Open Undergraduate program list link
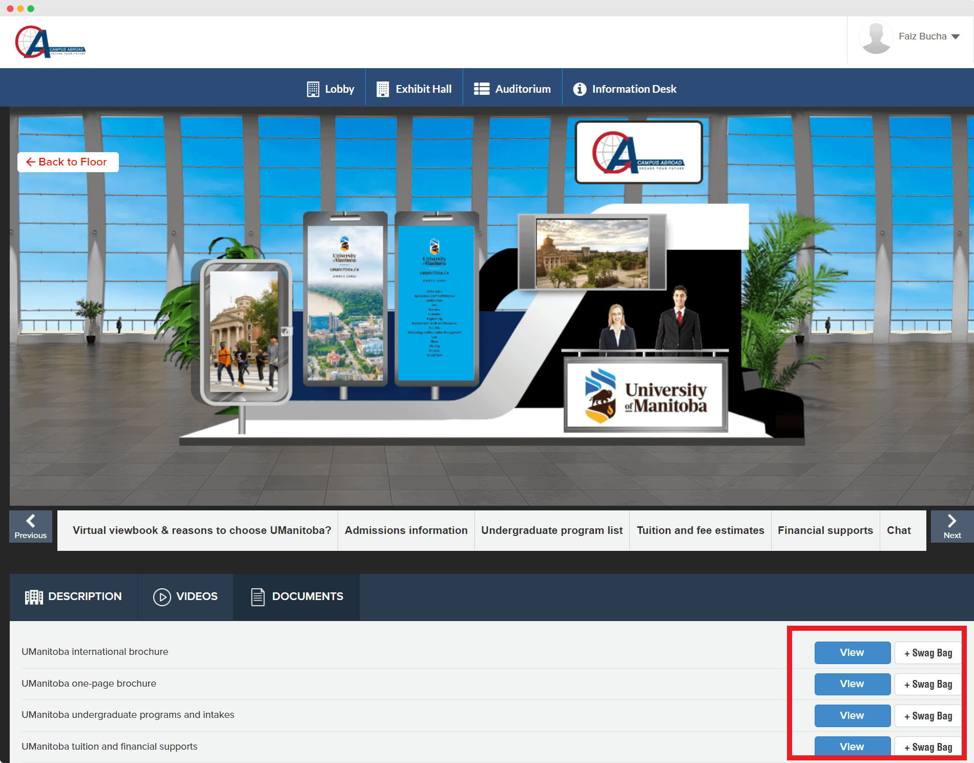Screen dimensions: 974x763 pos(552,530)
